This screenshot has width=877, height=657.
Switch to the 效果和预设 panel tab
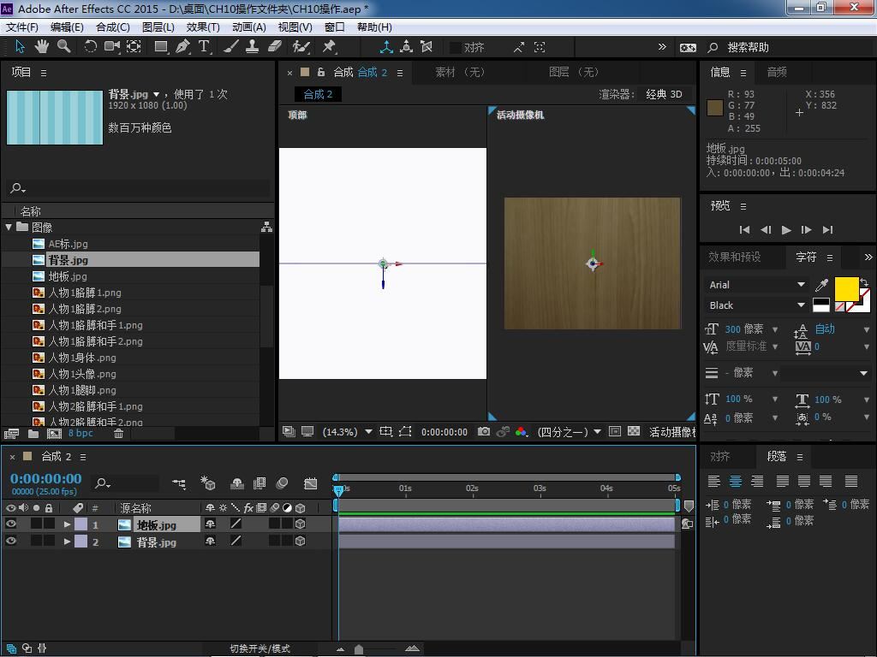click(734, 257)
